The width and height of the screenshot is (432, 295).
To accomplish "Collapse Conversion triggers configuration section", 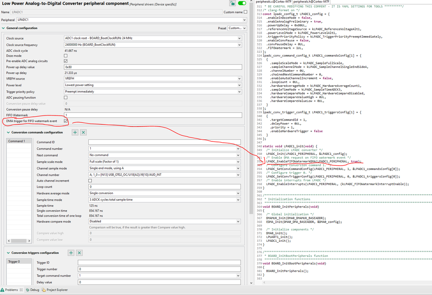I will pos(8,253).
